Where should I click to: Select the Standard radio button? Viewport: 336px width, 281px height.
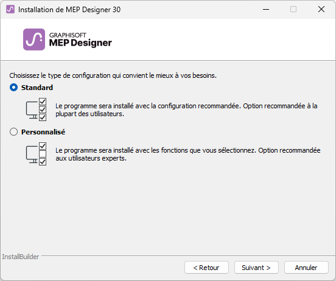click(14, 88)
